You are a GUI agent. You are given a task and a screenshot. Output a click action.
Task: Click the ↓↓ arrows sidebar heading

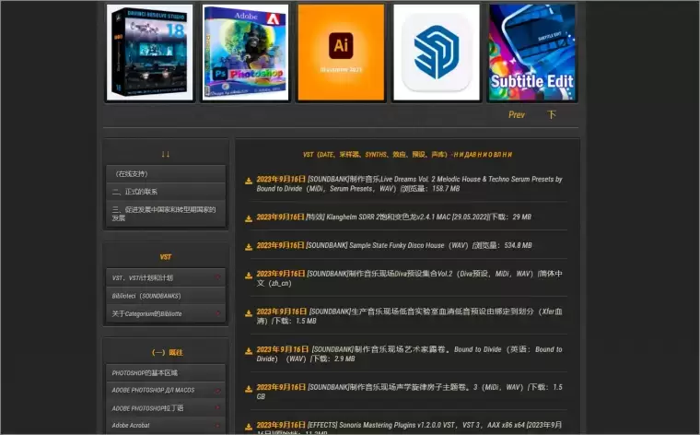pos(166,154)
